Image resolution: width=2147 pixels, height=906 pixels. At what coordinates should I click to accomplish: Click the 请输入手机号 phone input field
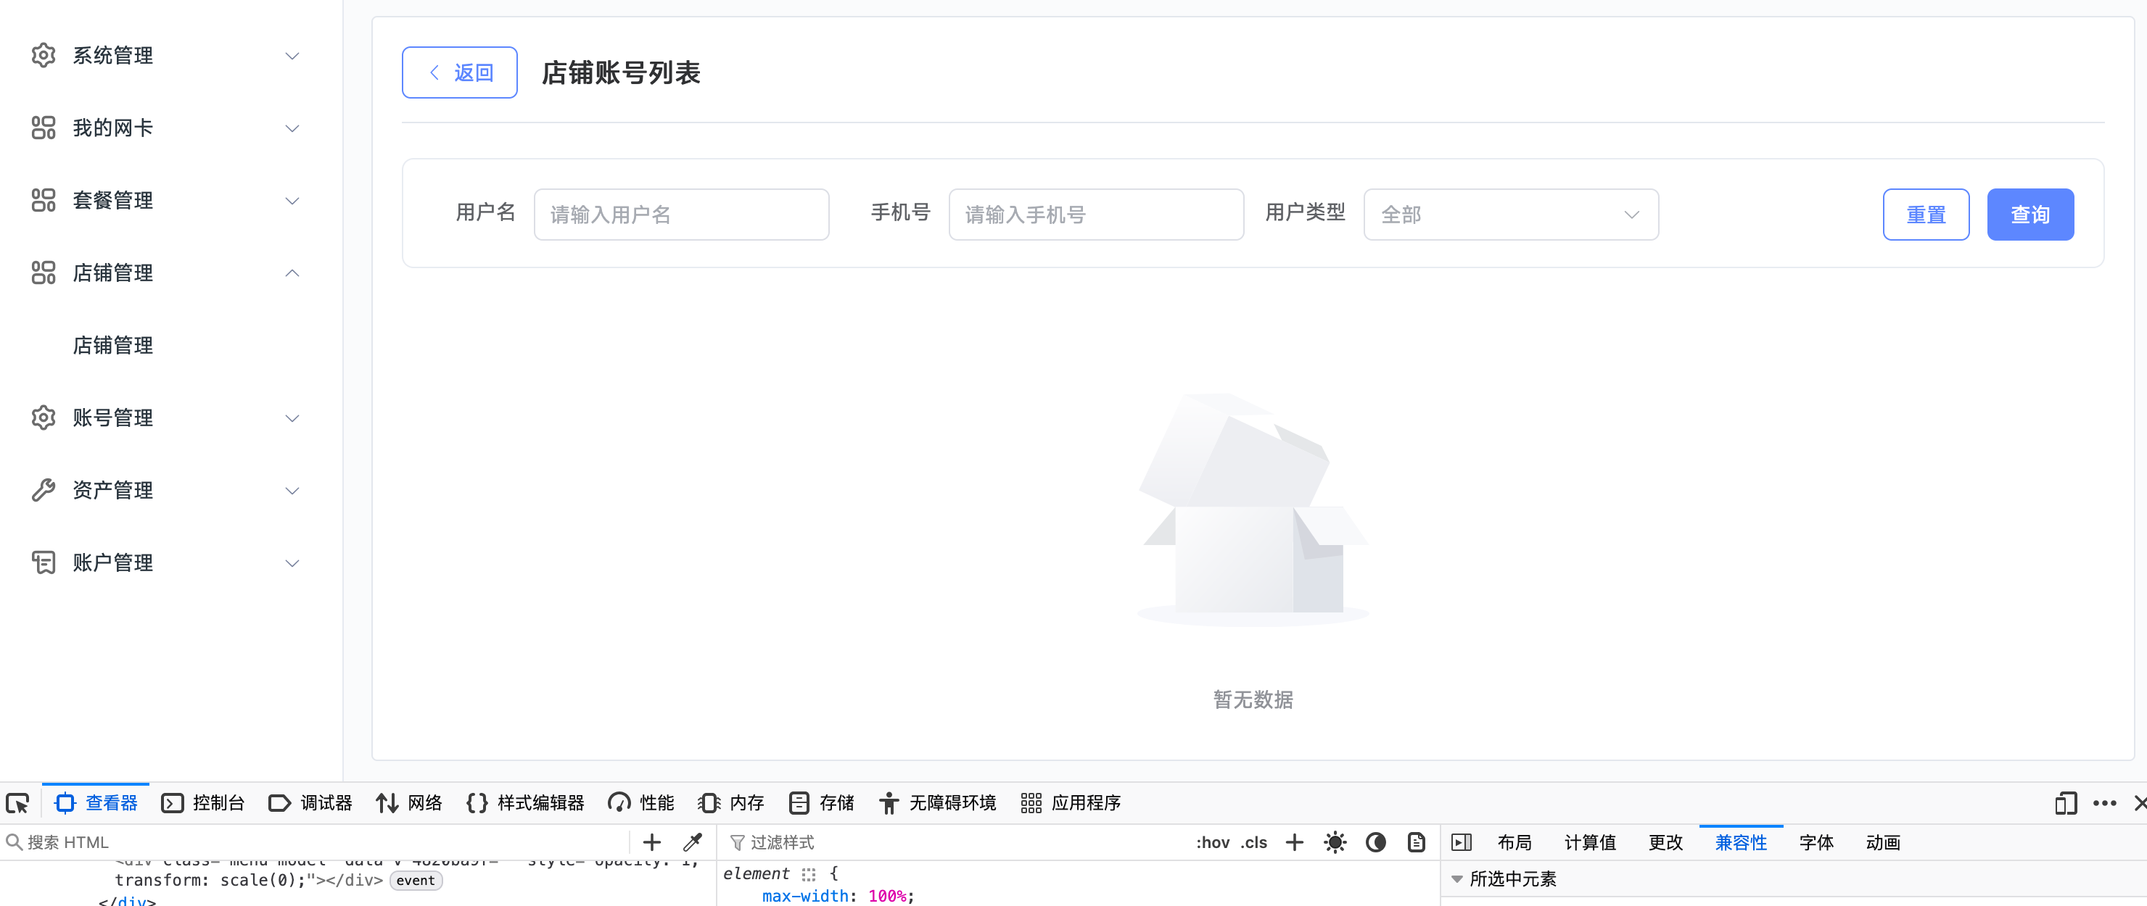[x=1096, y=214]
